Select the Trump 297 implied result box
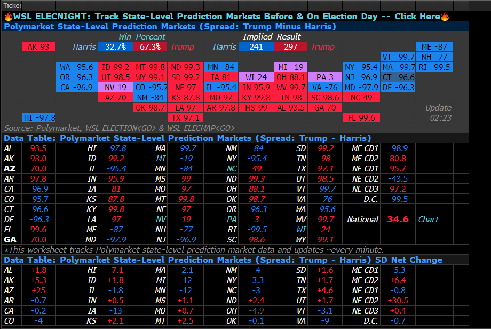Viewport: 491px width, 329px height. pos(291,47)
